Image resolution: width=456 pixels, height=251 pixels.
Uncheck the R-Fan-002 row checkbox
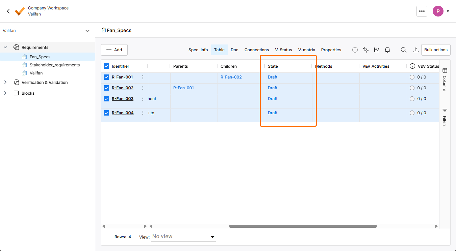pos(106,88)
